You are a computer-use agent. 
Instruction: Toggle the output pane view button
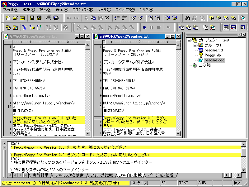[x=233, y=27]
